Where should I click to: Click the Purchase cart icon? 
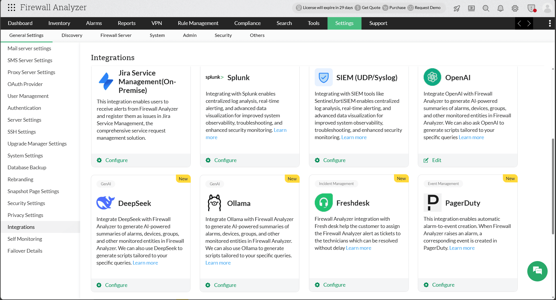coord(385,8)
